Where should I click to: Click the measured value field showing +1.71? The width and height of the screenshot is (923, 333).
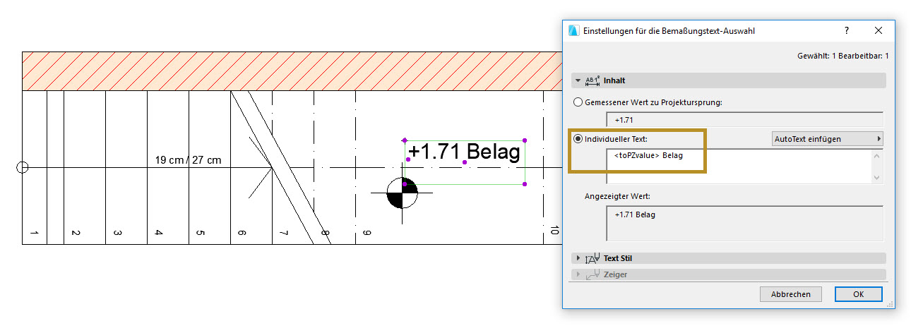coord(745,120)
